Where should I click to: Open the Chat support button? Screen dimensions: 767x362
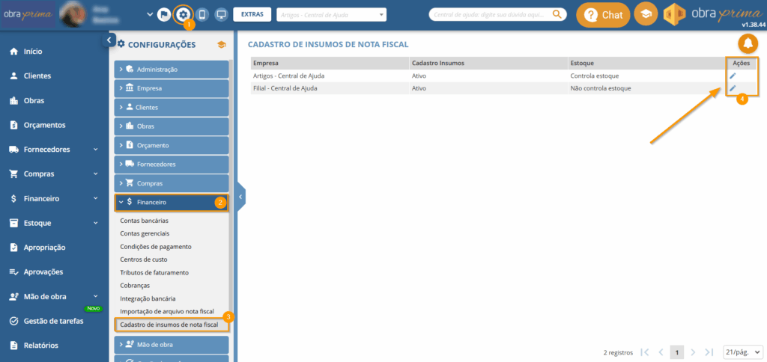pyautogui.click(x=603, y=15)
